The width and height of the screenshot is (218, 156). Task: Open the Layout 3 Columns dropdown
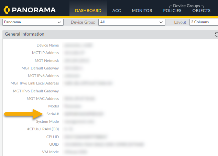pos(204,22)
